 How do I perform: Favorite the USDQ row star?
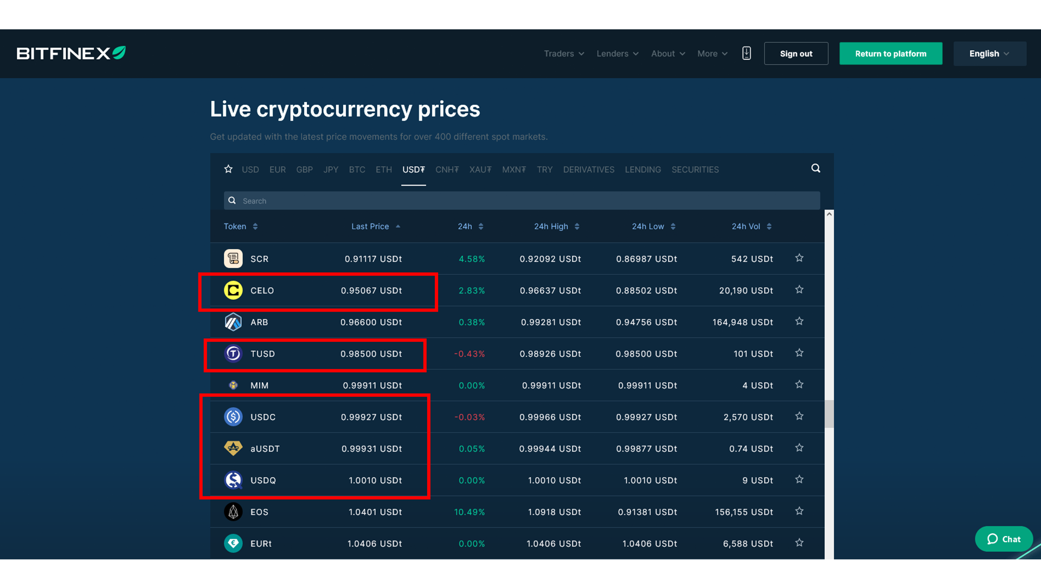(x=799, y=480)
